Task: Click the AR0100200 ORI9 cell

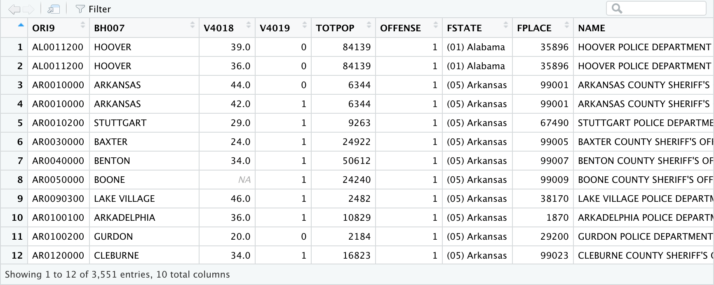Action: (58, 236)
